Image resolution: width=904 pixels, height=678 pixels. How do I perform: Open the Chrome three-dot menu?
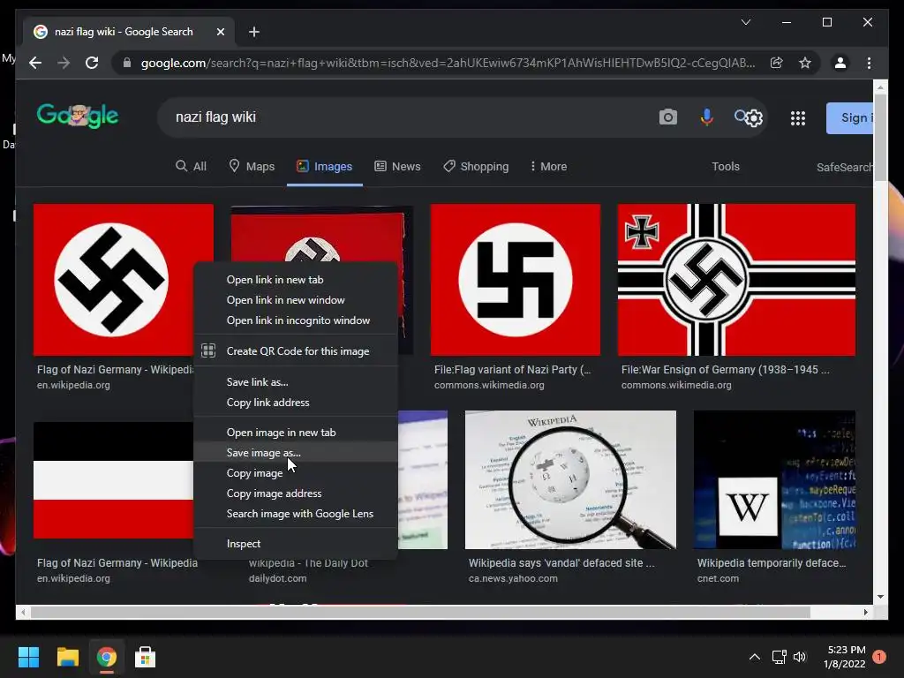coord(869,63)
